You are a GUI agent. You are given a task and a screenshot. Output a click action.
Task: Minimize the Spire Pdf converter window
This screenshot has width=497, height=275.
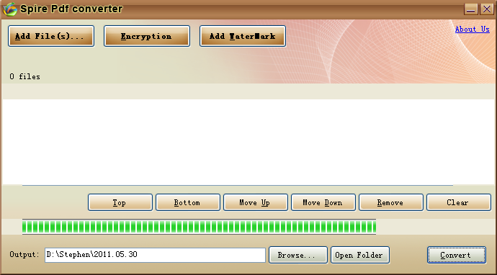[x=471, y=9]
